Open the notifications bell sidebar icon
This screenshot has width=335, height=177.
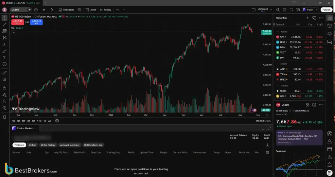pos(330,165)
